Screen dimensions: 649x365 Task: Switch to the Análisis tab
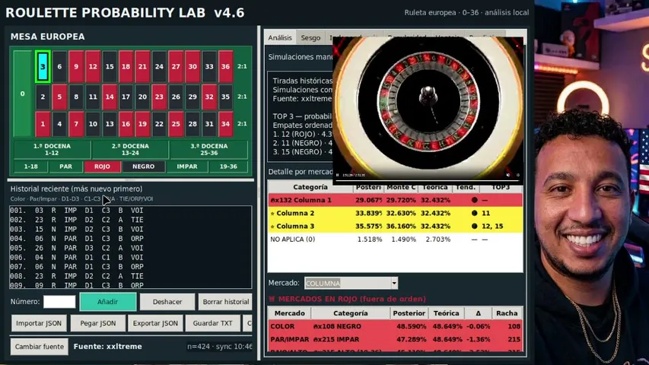pos(280,38)
